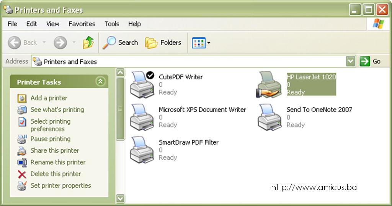Open the Views dropdown arrow

pyautogui.click(x=209, y=43)
